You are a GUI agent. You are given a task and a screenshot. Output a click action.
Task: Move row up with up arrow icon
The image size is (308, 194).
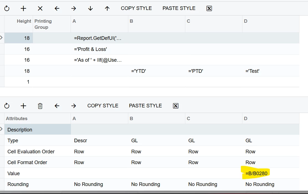(107, 9)
